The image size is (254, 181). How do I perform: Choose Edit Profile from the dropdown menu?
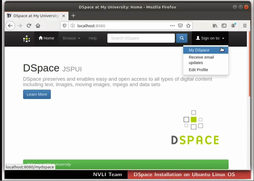pyautogui.click(x=198, y=70)
